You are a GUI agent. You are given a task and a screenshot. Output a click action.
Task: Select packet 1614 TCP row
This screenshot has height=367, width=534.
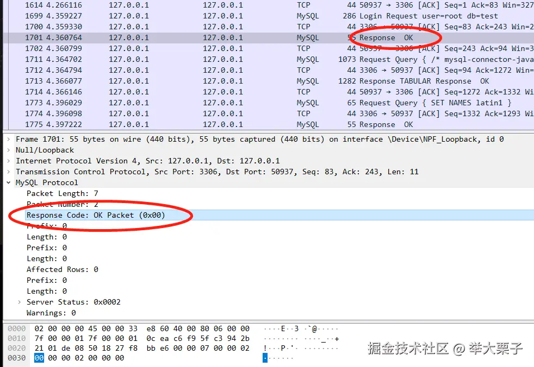269,5
